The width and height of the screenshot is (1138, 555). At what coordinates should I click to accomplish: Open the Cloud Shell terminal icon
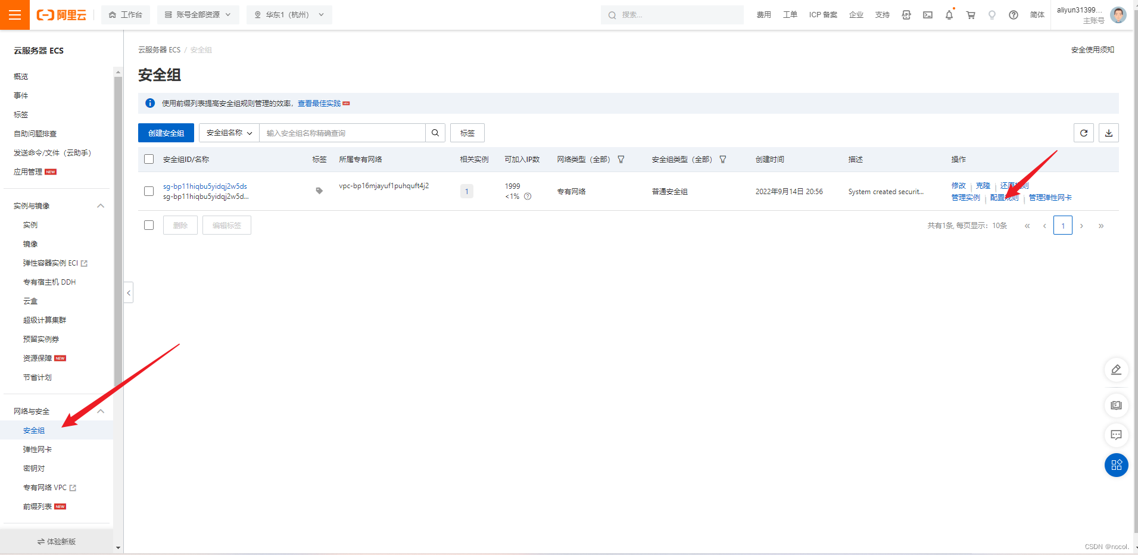coord(928,15)
